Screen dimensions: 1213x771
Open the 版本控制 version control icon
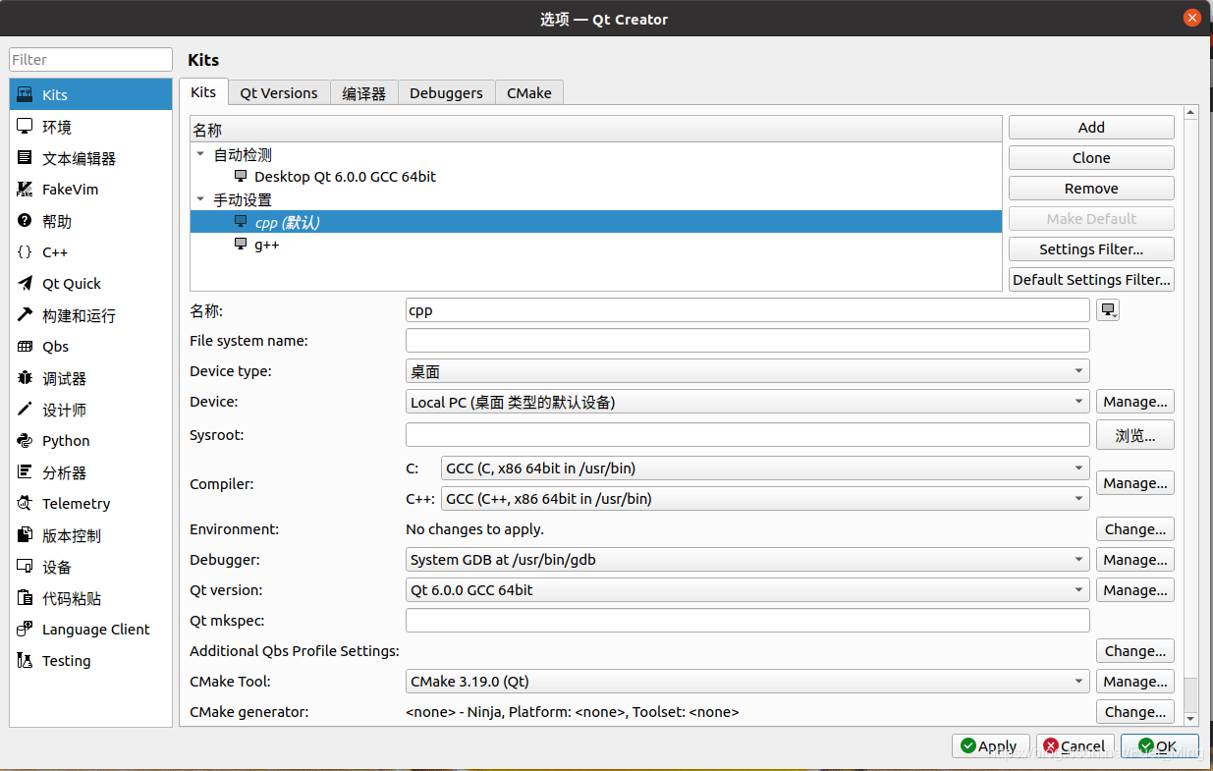pos(25,535)
